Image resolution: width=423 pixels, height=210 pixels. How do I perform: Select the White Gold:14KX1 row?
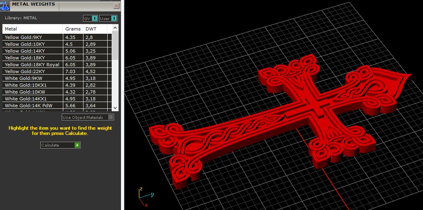(57, 99)
